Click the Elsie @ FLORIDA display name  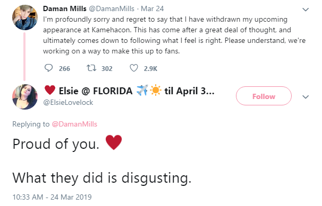pyautogui.click(x=96, y=91)
